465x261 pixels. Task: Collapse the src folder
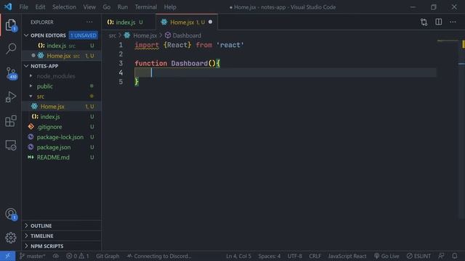point(62,96)
